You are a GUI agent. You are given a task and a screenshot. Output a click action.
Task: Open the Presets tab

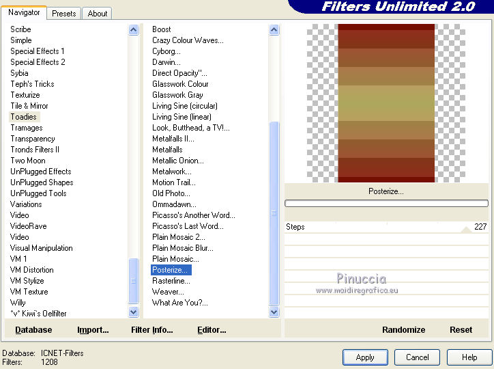tap(64, 14)
